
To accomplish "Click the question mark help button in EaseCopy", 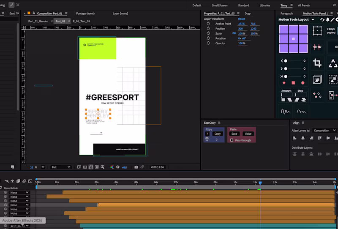I will click(x=207, y=134).
